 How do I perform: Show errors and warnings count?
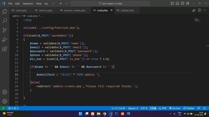coord(13,108)
